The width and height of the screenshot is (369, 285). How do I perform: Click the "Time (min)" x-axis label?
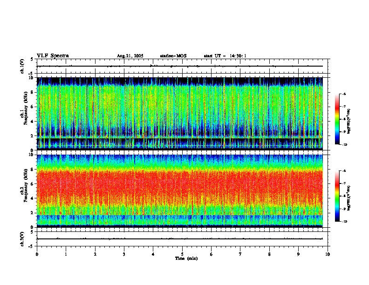point(186,258)
